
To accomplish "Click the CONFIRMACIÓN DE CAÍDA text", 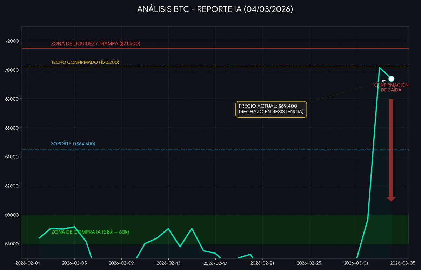I will pyautogui.click(x=391, y=88).
